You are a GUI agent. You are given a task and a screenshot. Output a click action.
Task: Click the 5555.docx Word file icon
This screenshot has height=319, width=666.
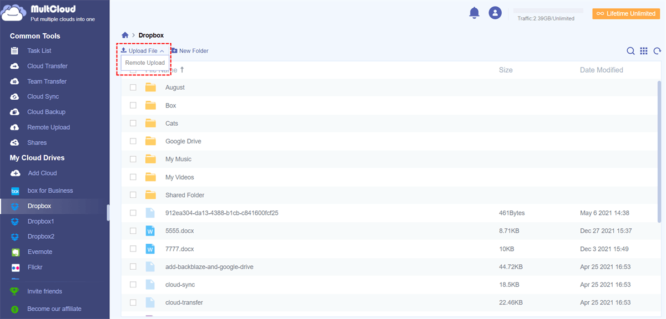(x=150, y=231)
